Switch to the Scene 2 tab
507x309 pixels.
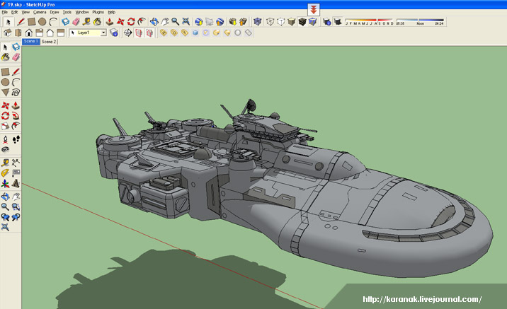pyautogui.click(x=48, y=42)
